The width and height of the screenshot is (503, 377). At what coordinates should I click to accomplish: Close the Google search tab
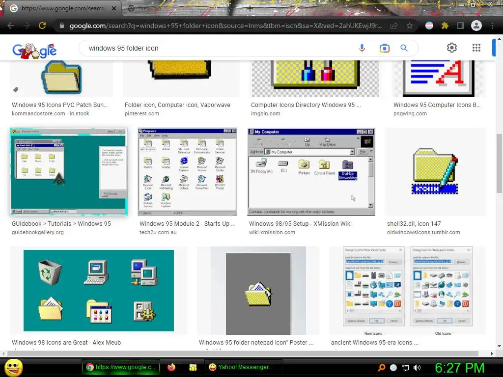(x=114, y=8)
